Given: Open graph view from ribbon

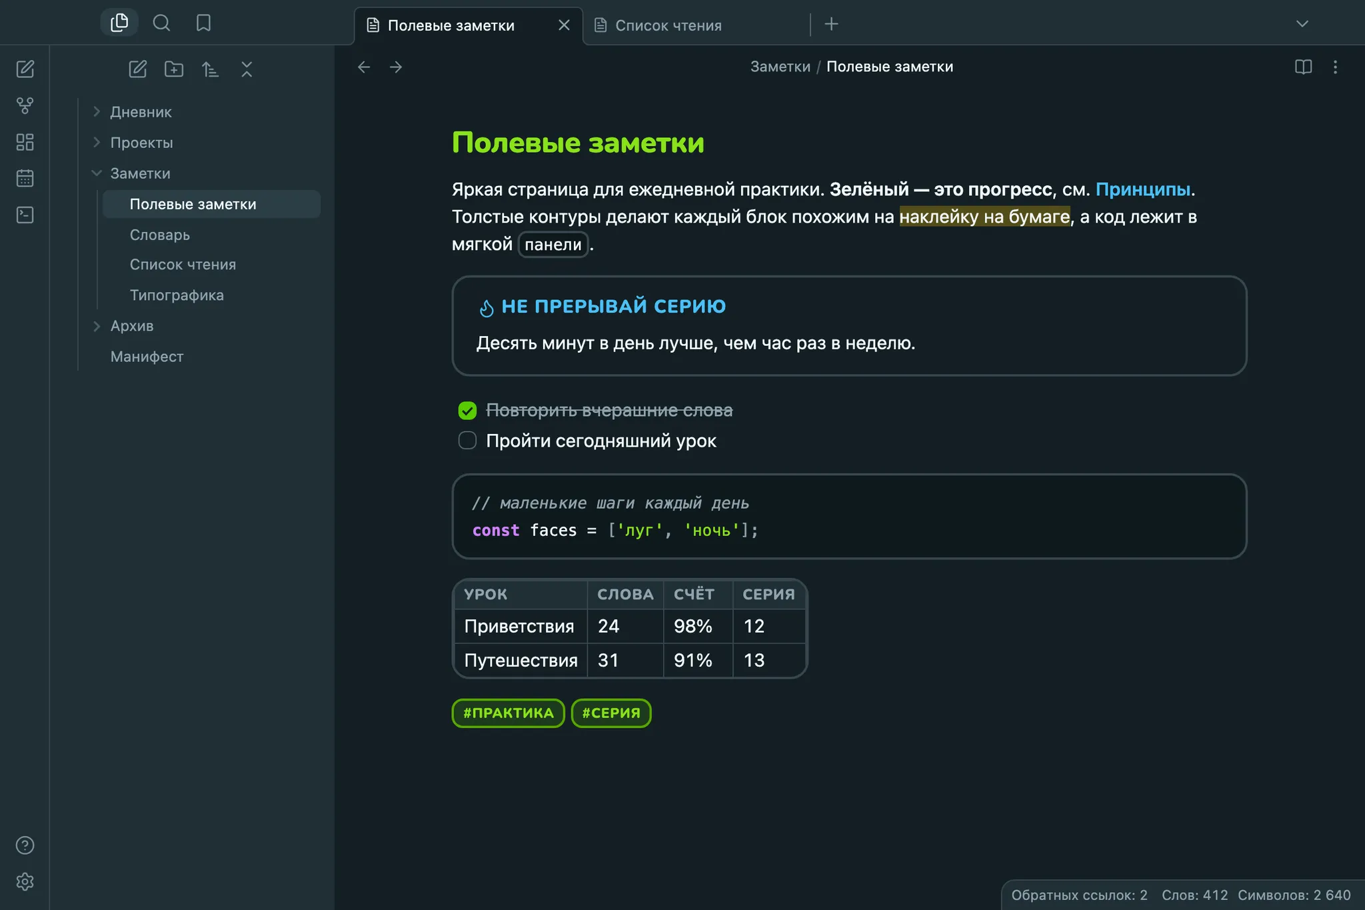Looking at the screenshot, I should click(25, 105).
